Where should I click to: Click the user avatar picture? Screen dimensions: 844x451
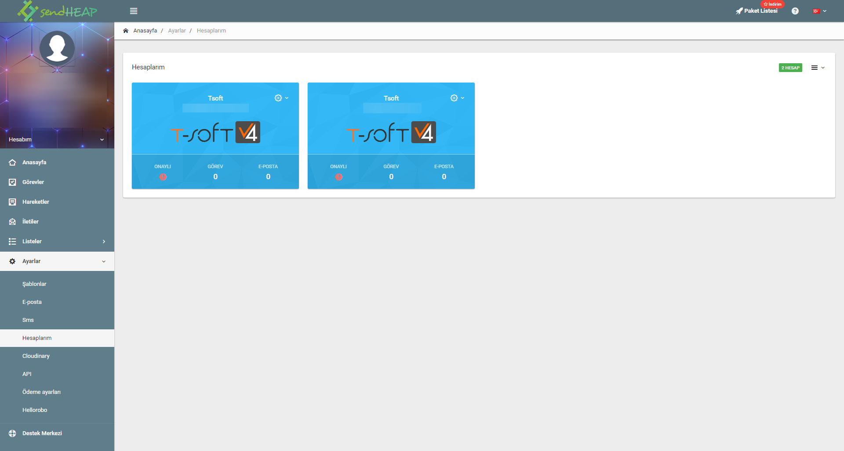[x=57, y=48]
